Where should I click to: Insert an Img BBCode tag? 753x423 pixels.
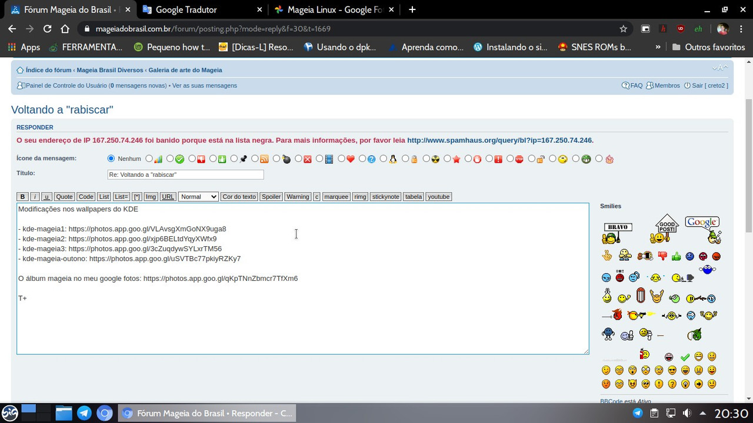pyautogui.click(x=151, y=197)
